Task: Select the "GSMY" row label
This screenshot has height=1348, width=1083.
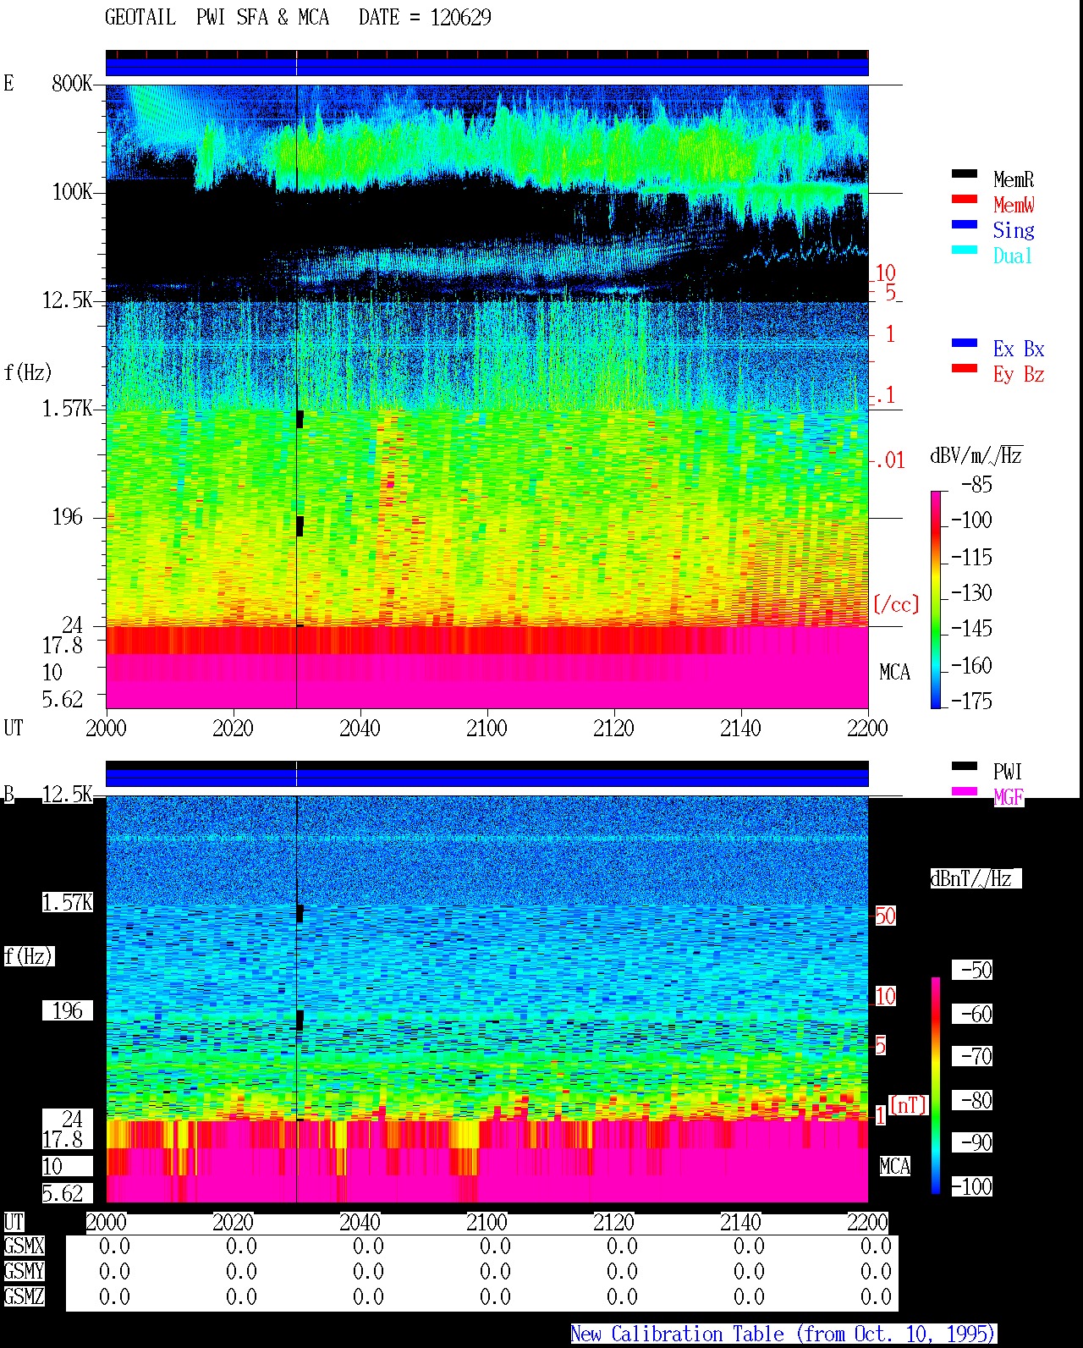Action: pos(24,1272)
